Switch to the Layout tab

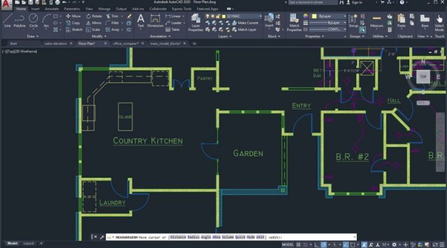point(29,244)
